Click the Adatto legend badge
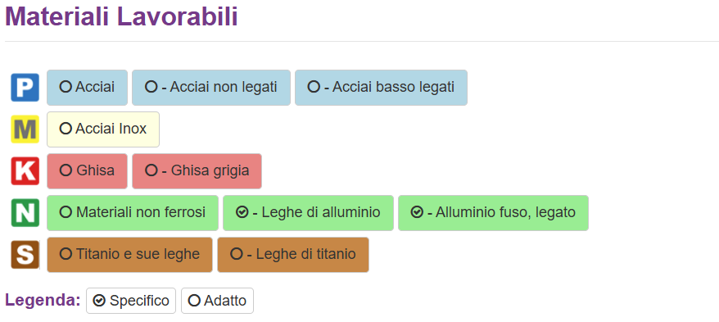 [x=217, y=301]
